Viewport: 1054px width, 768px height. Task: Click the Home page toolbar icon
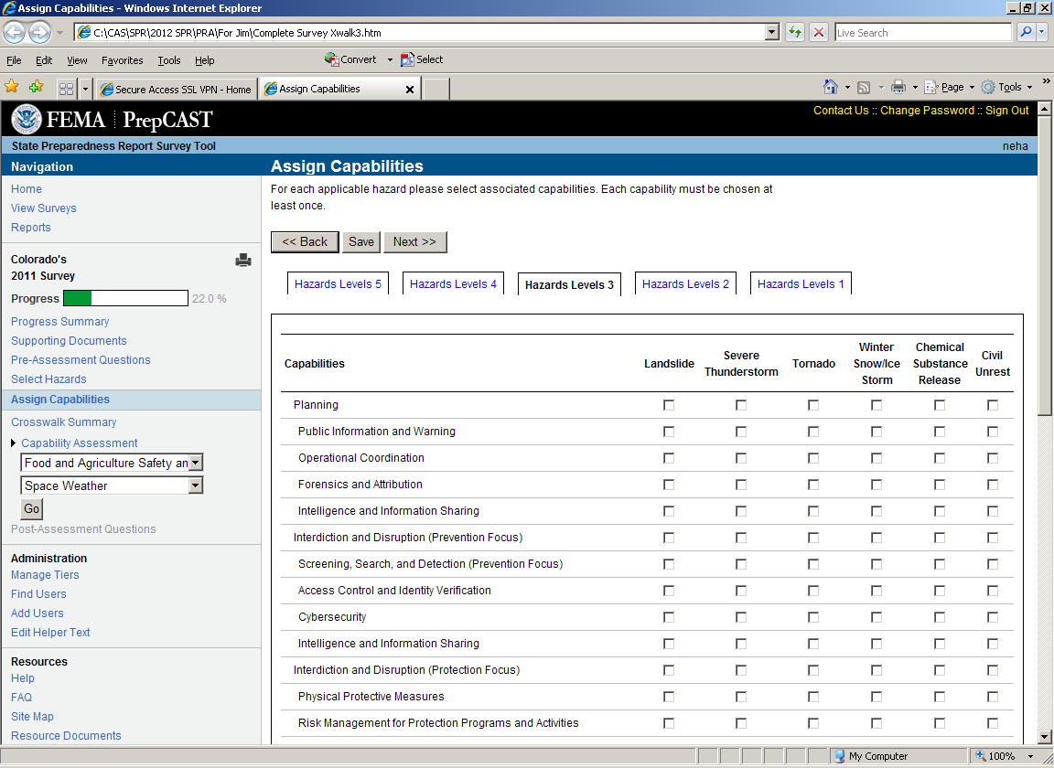(x=830, y=88)
